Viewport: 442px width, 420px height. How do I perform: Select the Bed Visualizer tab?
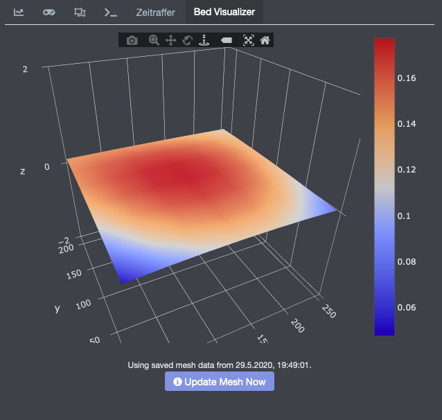click(224, 12)
